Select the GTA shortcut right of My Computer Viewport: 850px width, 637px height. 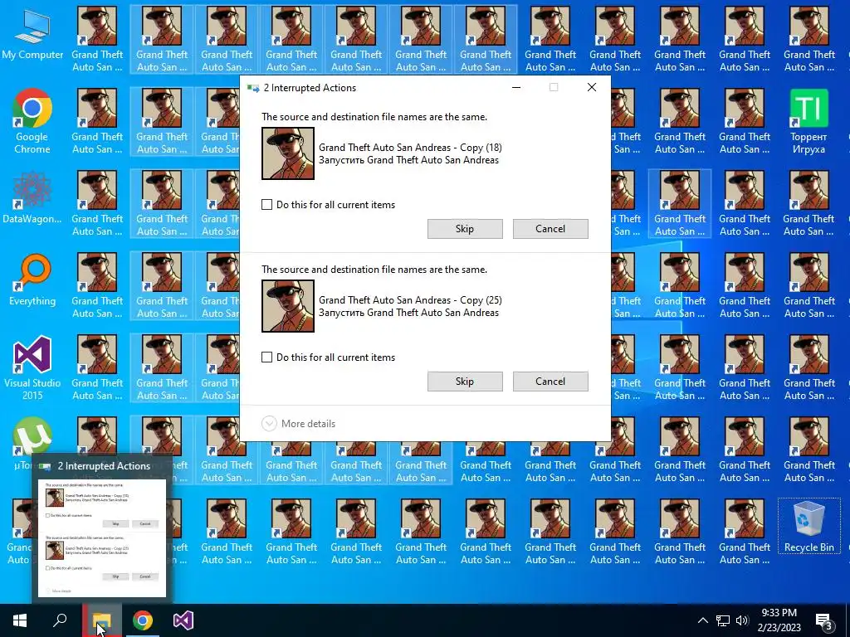[97, 39]
